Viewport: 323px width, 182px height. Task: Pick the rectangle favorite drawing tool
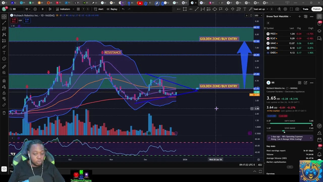click(185, 9)
